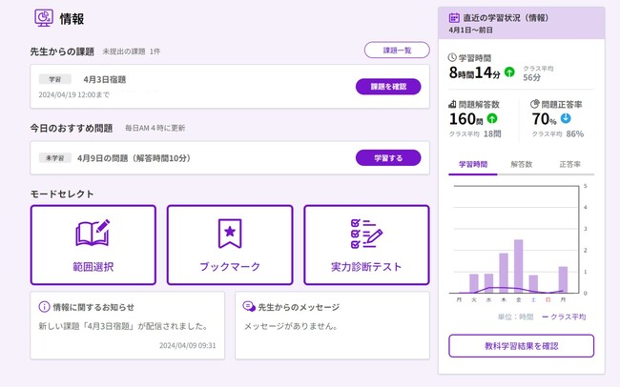Click the chat bubble icon beside 先生からのメッセージ

point(248,307)
